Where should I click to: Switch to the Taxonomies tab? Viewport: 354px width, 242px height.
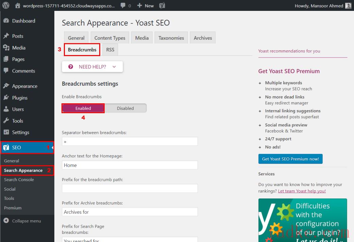pyautogui.click(x=171, y=38)
